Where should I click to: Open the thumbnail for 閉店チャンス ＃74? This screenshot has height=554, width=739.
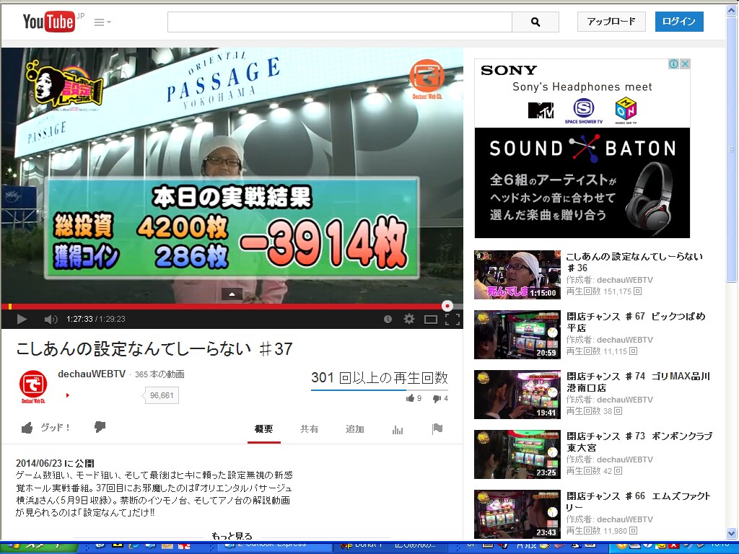(517, 395)
